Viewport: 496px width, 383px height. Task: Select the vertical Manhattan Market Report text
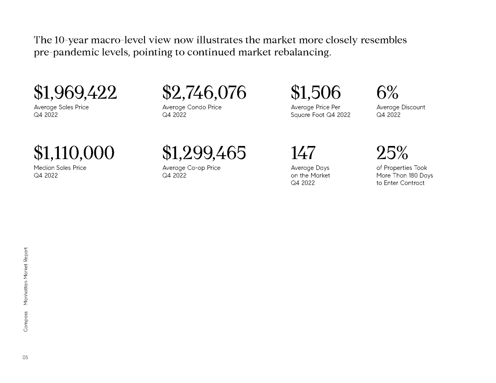[26, 277]
